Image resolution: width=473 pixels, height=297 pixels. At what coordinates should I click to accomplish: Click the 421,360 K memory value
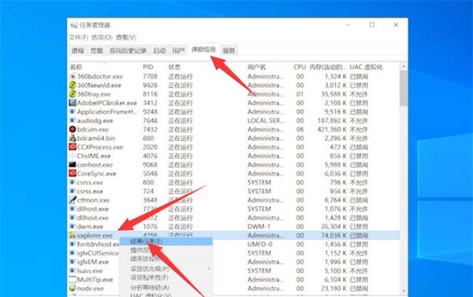332,129
